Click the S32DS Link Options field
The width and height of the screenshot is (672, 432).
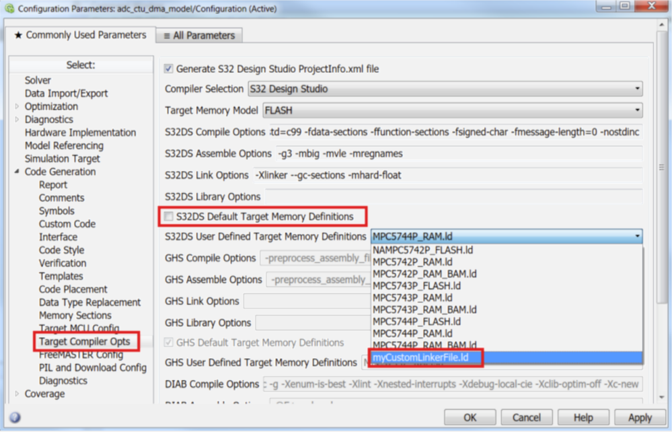coord(448,175)
